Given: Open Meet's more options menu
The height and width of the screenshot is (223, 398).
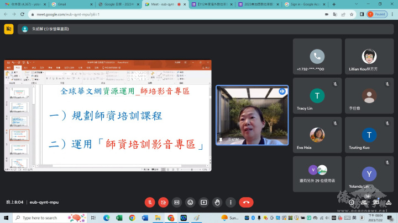Looking at the screenshot, I should [231, 202].
